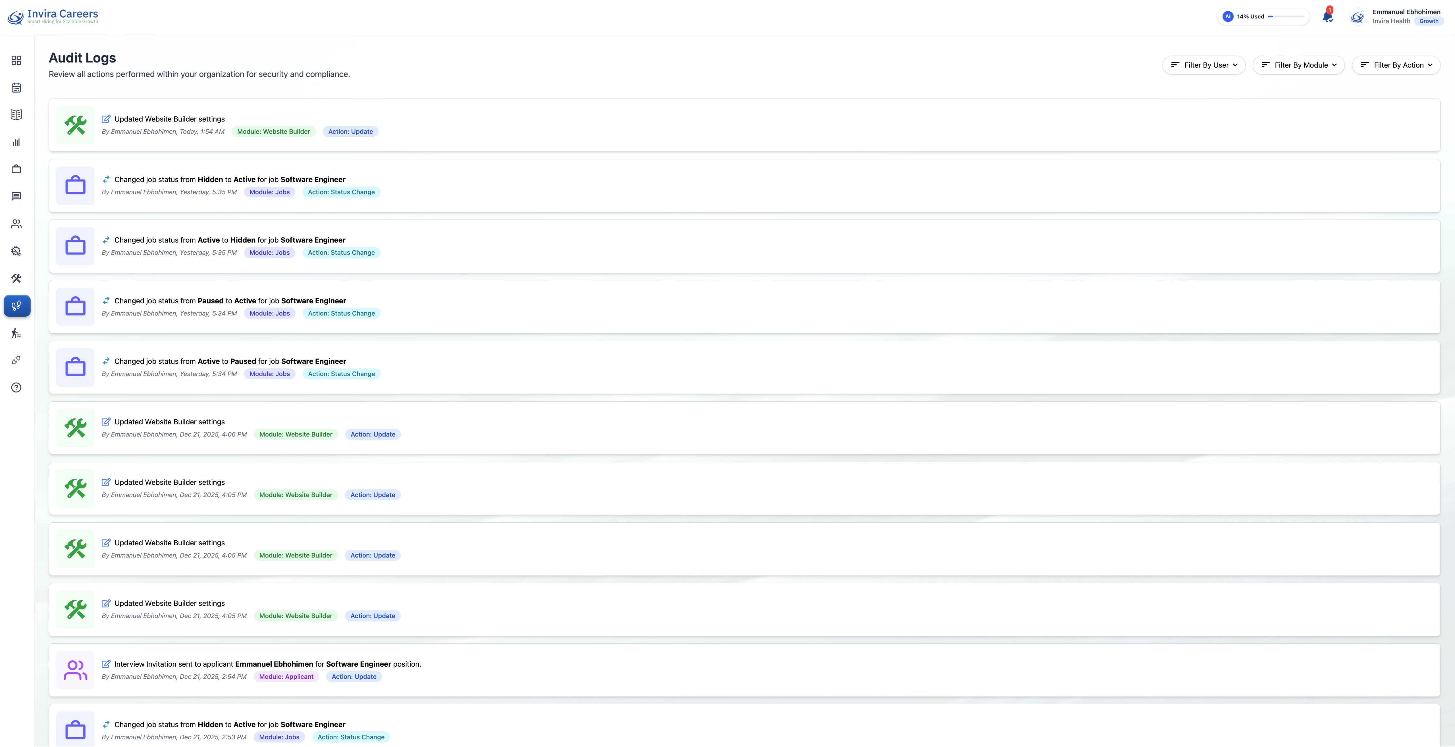Open the hammer and wrench sidebar icon
The width and height of the screenshot is (1455, 747).
point(16,278)
